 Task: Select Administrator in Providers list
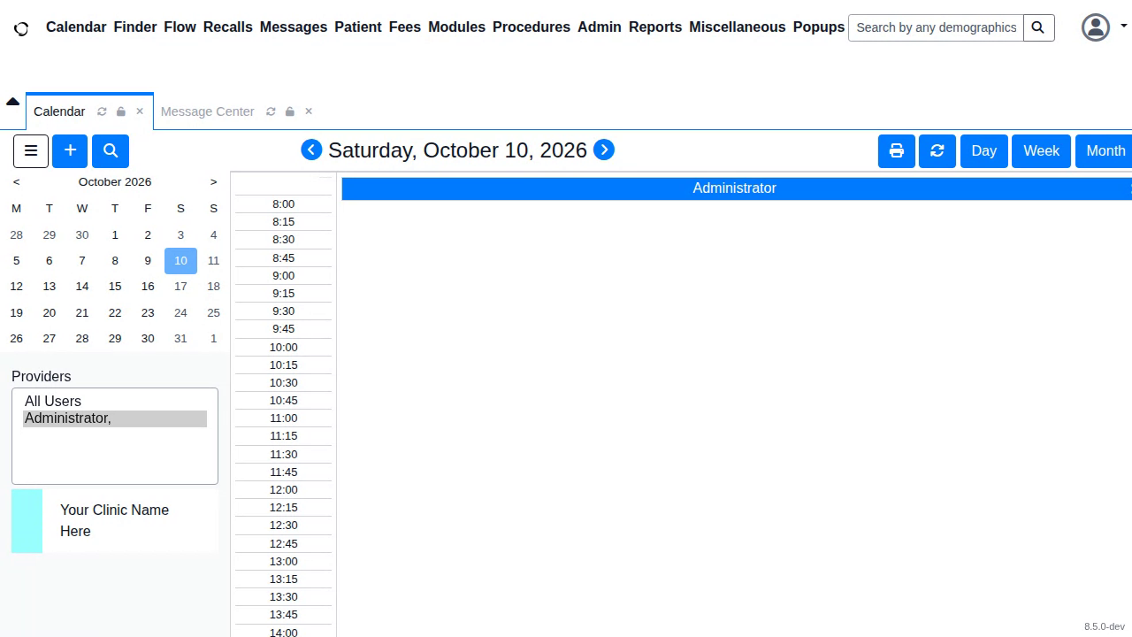[115, 418]
